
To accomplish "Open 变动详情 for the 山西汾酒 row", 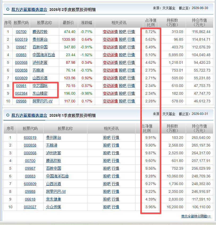I will point(110,78).
